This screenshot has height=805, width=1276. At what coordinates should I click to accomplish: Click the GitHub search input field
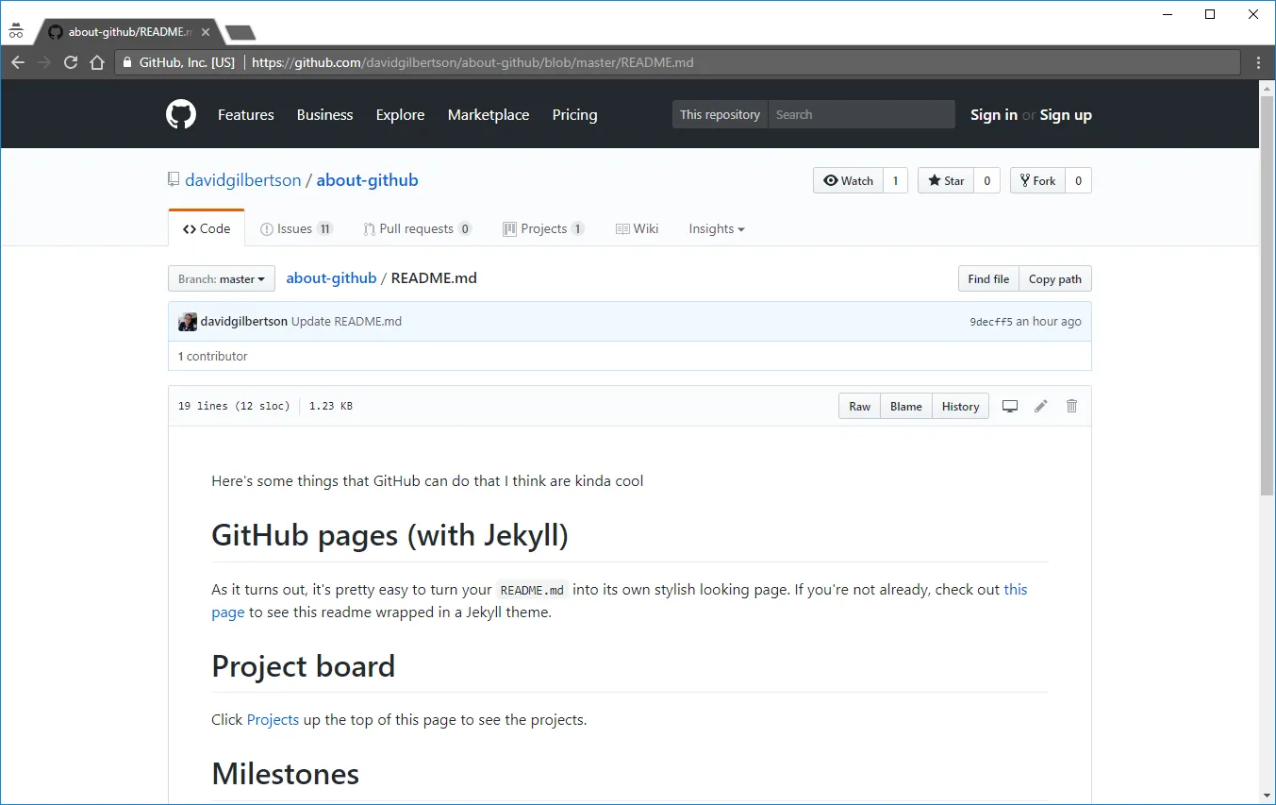860,115
